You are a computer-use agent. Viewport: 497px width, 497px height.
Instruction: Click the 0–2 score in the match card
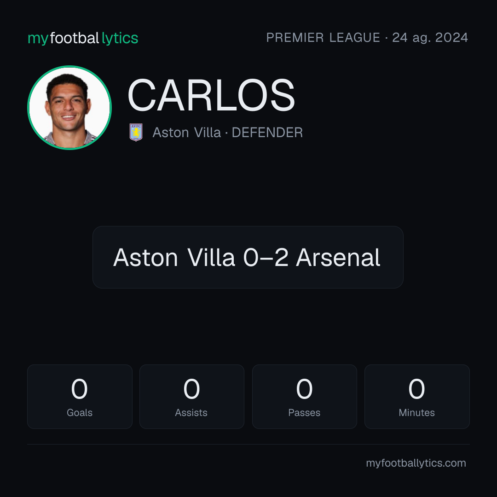(266, 258)
